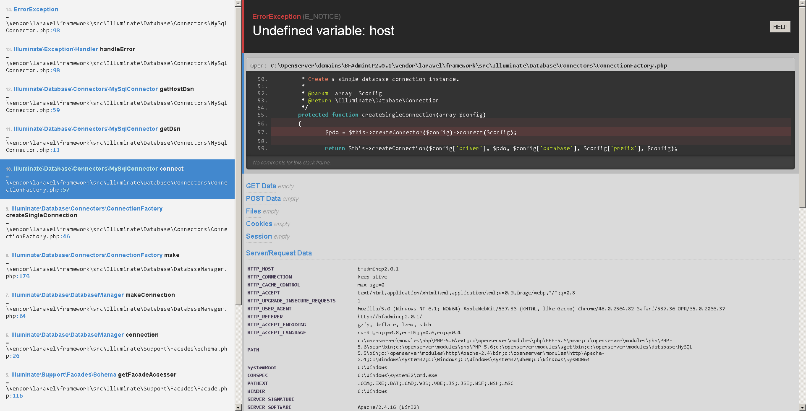This screenshot has height=411, width=806.
Task: Click the stack frame list scrollbar thumb
Action: tap(238, 156)
